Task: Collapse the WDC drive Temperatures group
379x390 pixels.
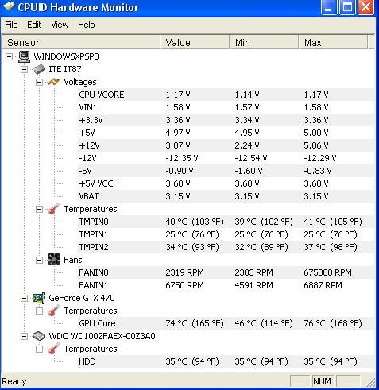Action: point(39,349)
